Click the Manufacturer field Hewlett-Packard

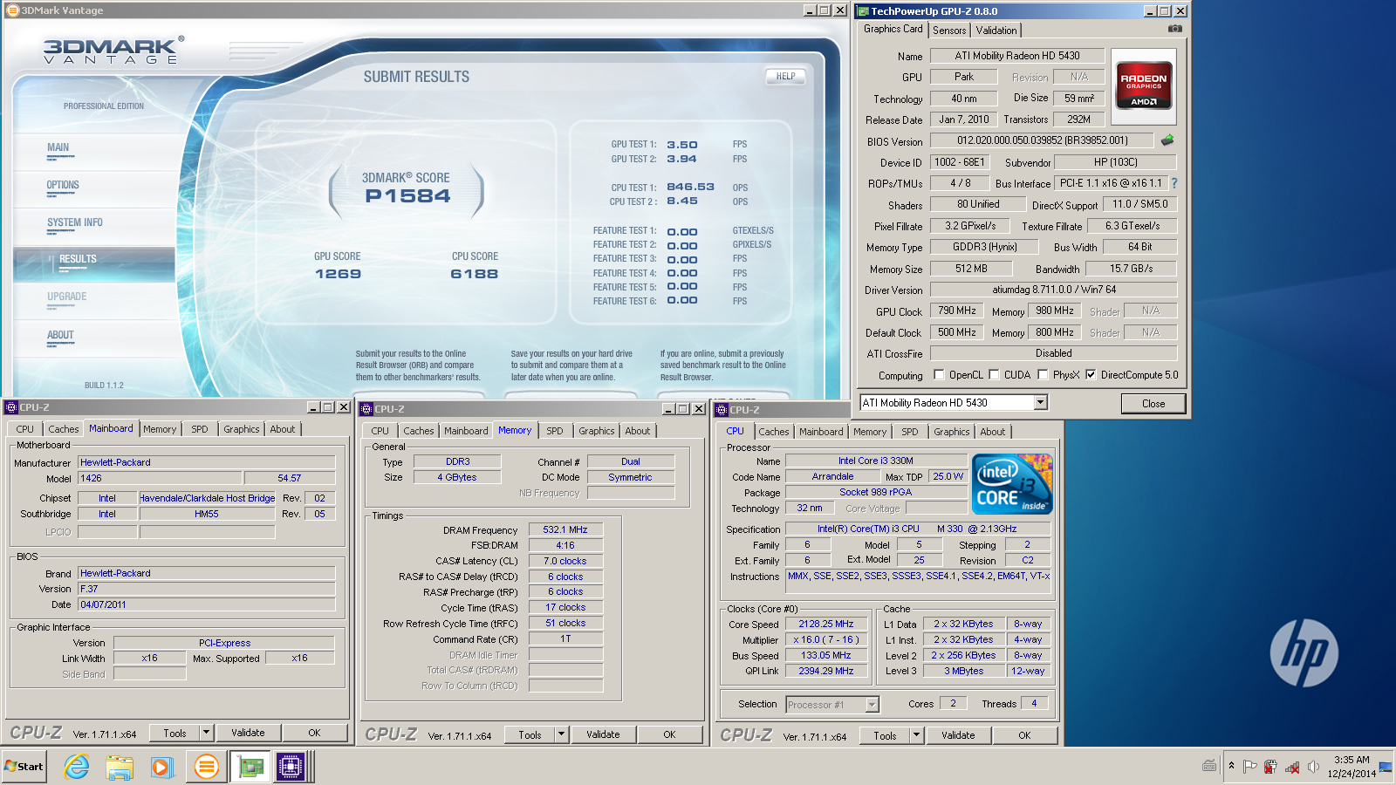[207, 462]
